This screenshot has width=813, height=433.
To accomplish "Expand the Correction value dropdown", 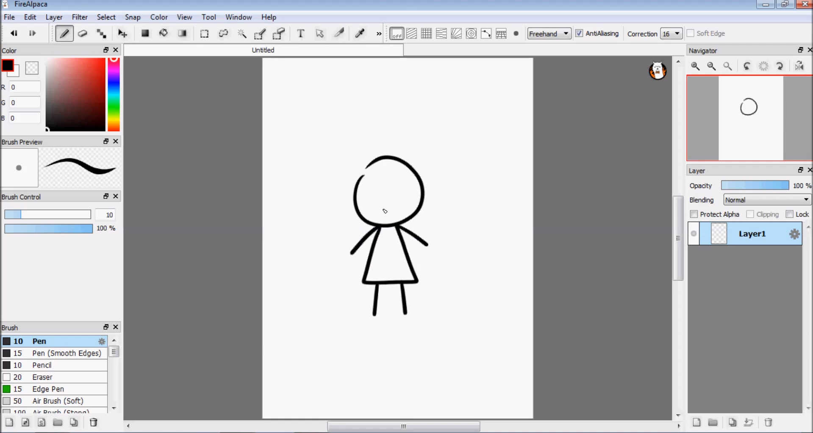I will point(671,33).
